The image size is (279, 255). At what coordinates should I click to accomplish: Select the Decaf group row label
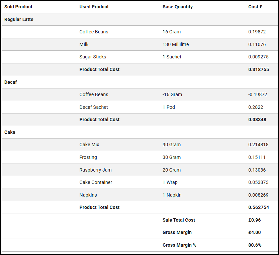tap(11, 82)
